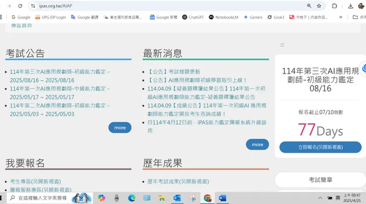
Task: Open the Google bookmark
Action: pyautogui.click(x=21, y=17)
